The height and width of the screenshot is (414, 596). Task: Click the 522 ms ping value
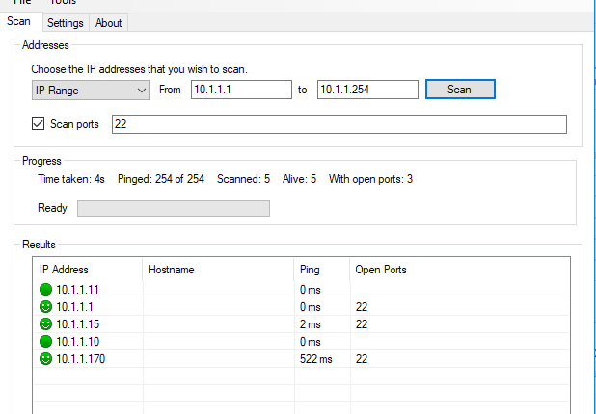point(316,359)
